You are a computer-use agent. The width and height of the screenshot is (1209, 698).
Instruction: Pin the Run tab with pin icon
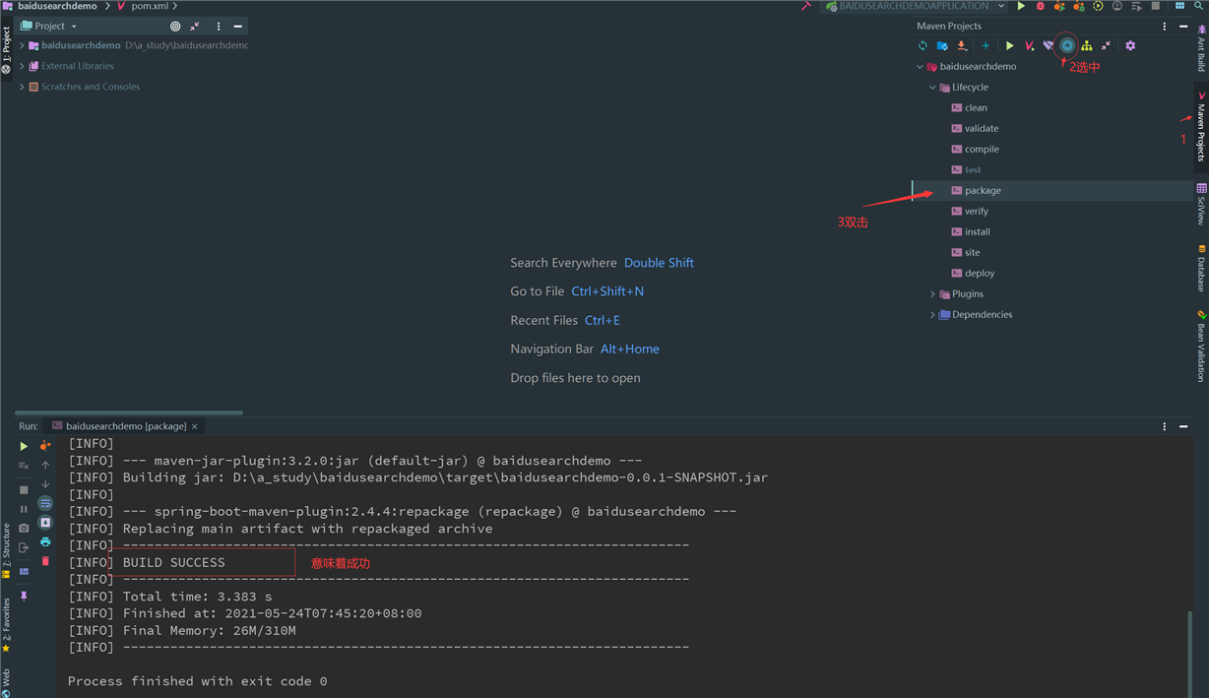24,596
